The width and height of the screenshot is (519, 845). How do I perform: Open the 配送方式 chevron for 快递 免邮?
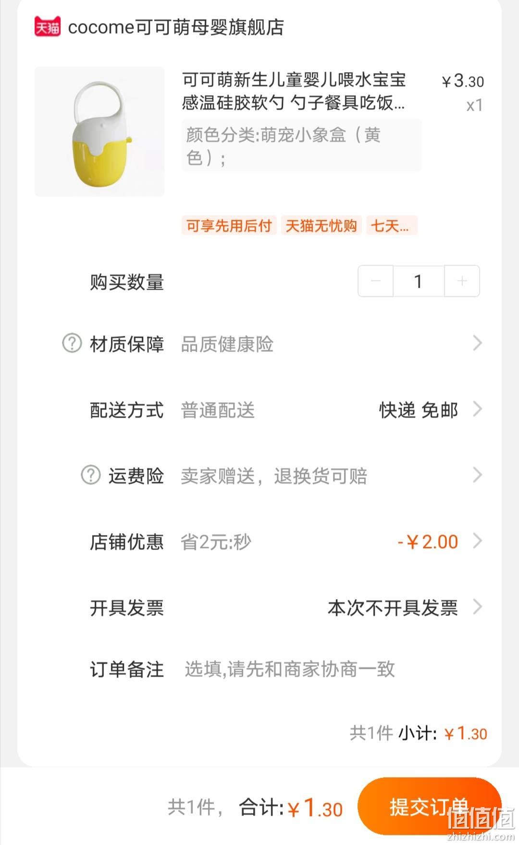477,410
